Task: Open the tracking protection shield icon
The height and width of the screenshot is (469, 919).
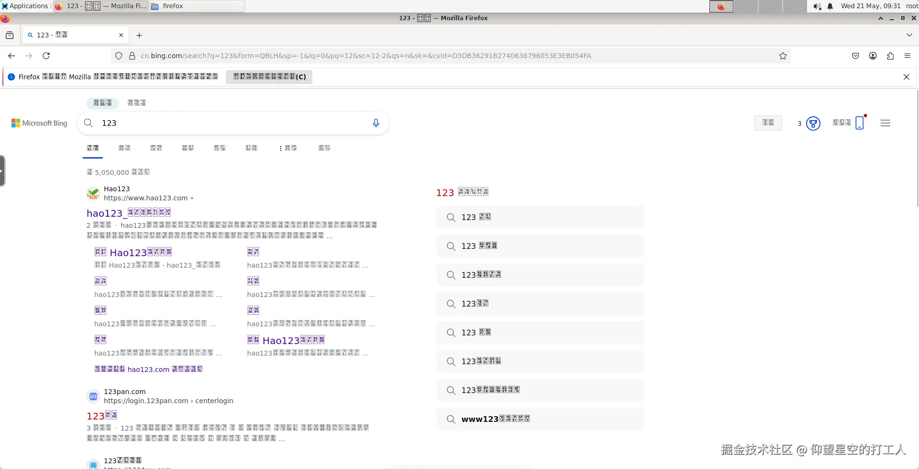Action: pos(119,56)
